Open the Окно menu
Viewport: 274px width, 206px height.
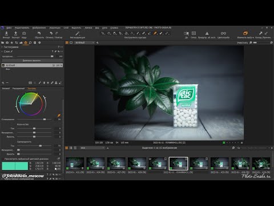104,28
